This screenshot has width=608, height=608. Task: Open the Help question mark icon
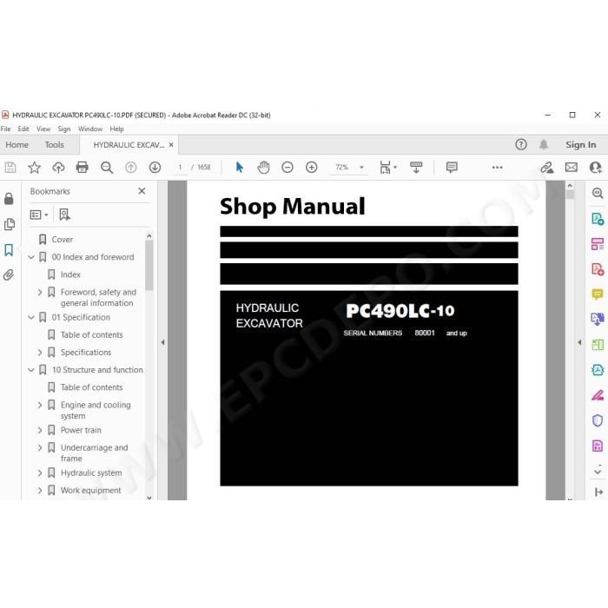[x=521, y=145]
